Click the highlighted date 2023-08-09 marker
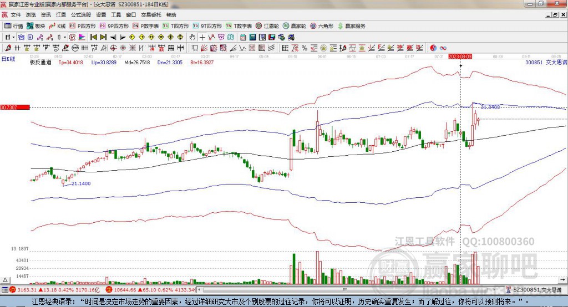Image resolution: width=568 pixels, height=307 pixels. 460,57
